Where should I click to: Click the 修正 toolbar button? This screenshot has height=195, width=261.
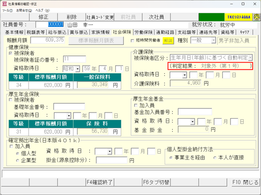43,17
